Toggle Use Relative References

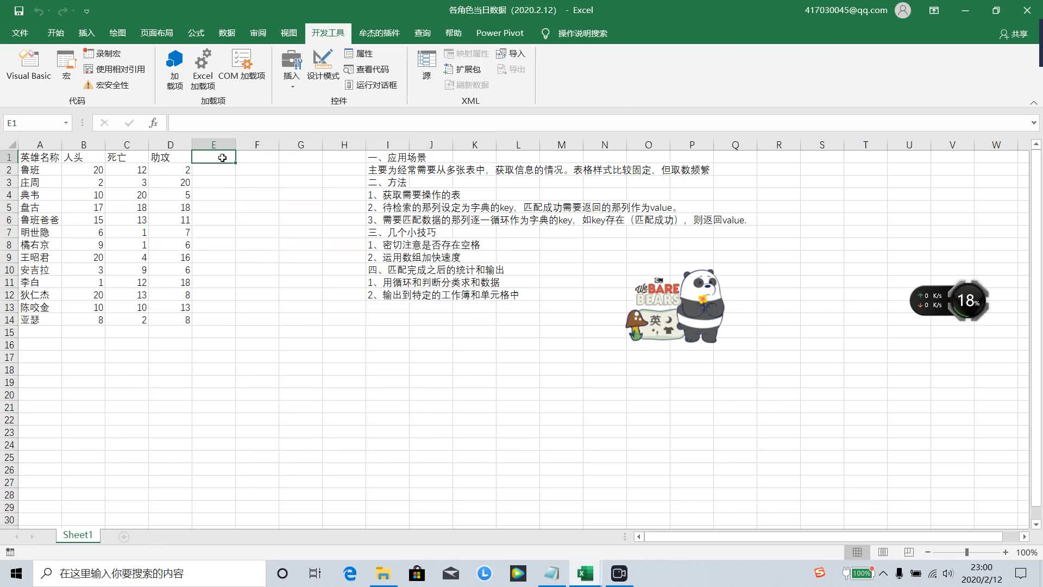click(115, 70)
